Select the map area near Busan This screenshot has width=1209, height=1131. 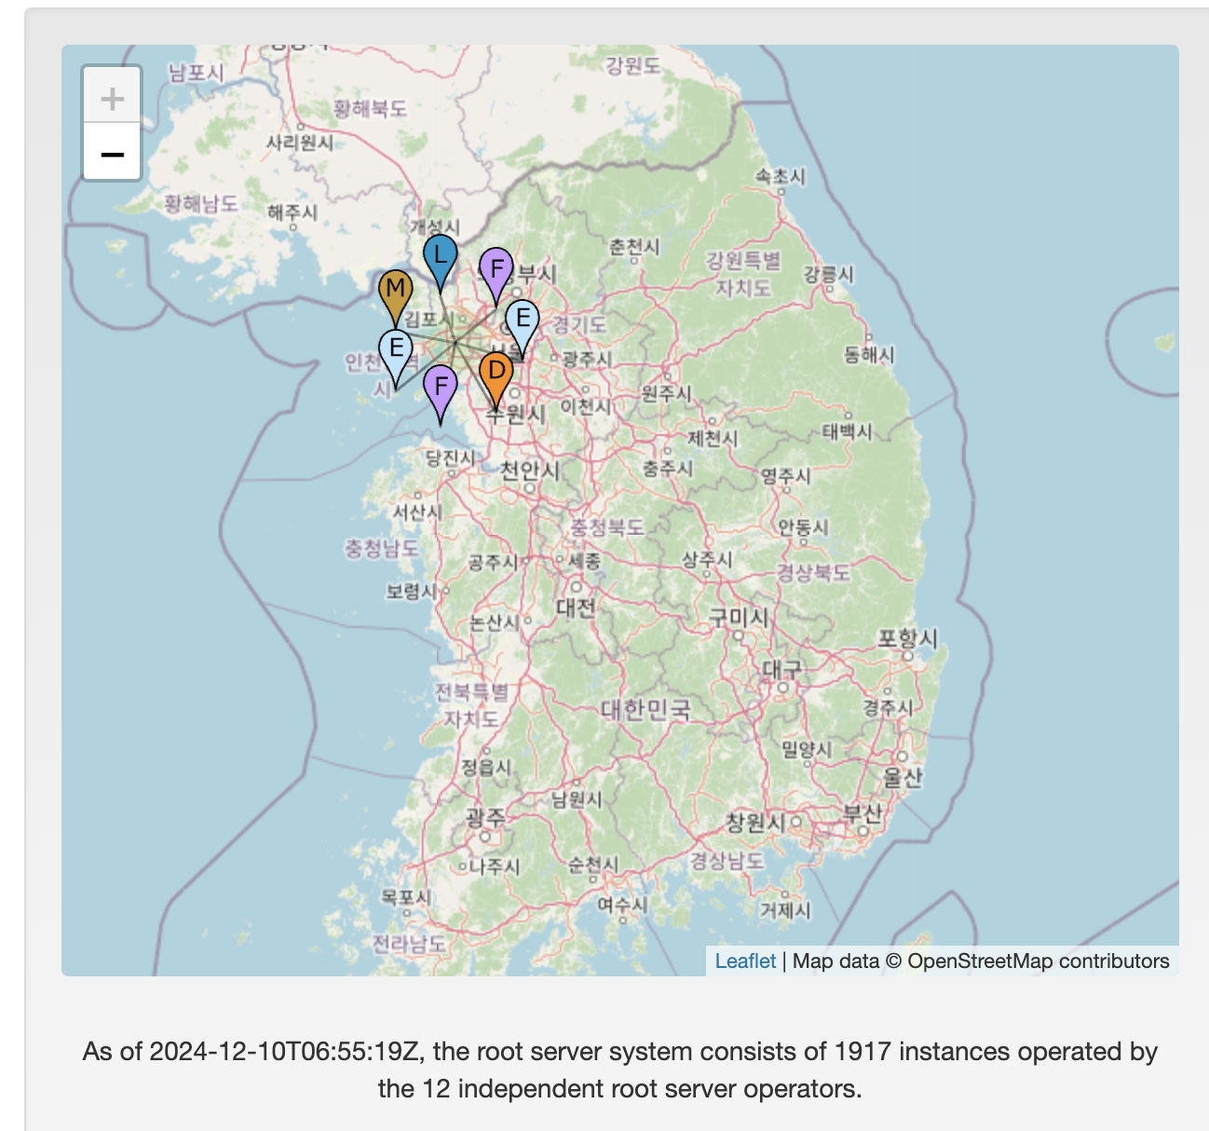point(862,814)
